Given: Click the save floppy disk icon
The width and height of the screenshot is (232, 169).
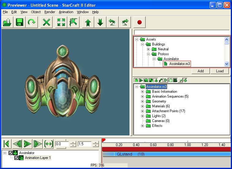Looking at the screenshot, I should pos(20,22).
